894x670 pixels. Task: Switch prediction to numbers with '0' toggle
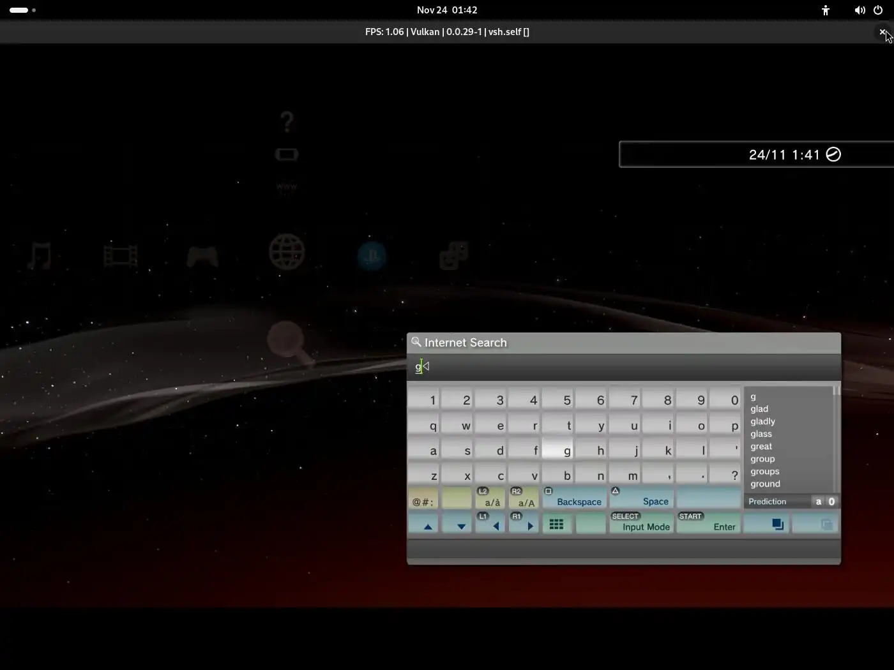831,502
